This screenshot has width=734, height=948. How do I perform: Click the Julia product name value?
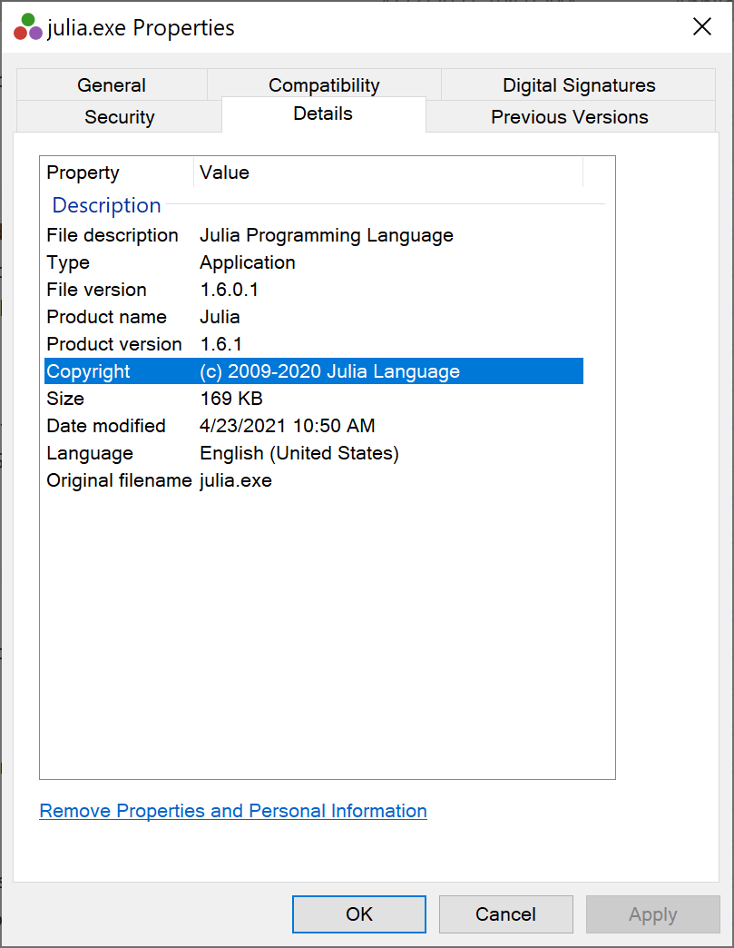coord(220,317)
